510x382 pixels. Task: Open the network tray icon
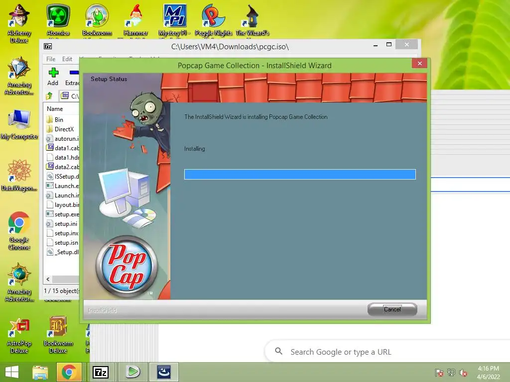tap(451, 373)
